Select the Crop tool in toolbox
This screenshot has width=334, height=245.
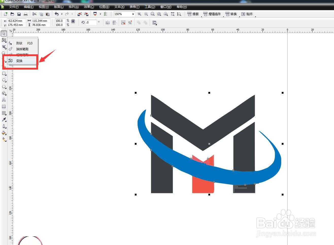[4, 47]
